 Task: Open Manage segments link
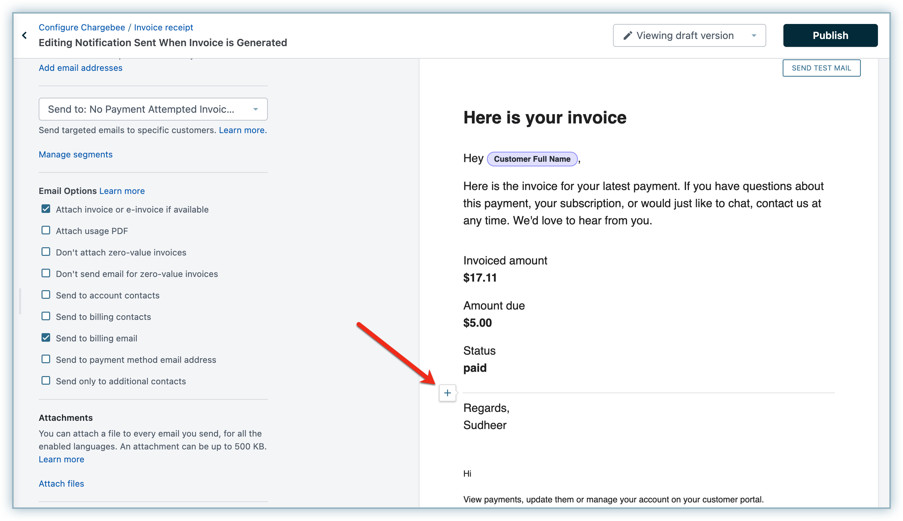(x=75, y=155)
